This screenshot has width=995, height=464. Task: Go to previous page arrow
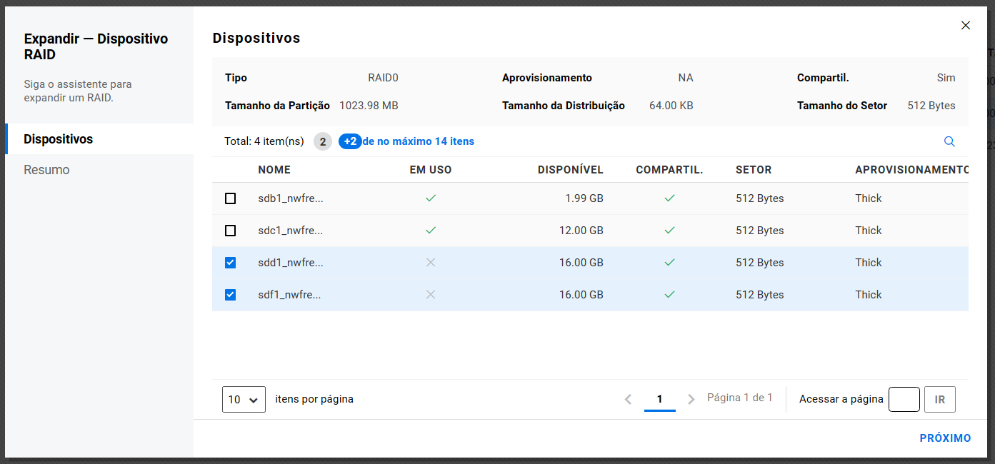(x=628, y=400)
